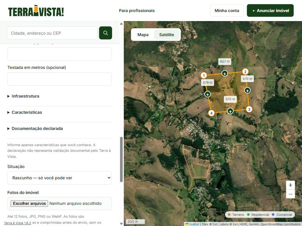Screen dimensions: 302x226
Task: Add a midpoint on the right 570 m edge
Action: click(x=247, y=90)
